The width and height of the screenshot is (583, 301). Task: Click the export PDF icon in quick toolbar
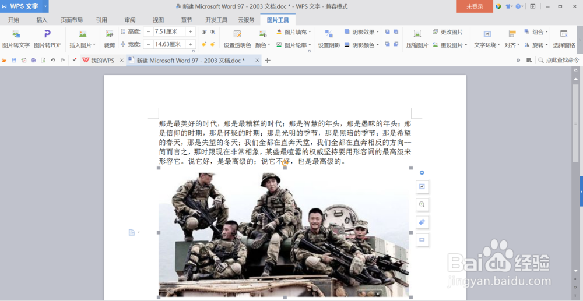(x=24, y=60)
